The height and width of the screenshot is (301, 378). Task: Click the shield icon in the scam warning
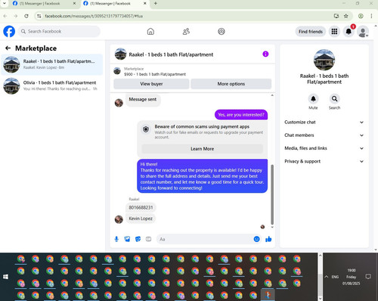point(146,129)
